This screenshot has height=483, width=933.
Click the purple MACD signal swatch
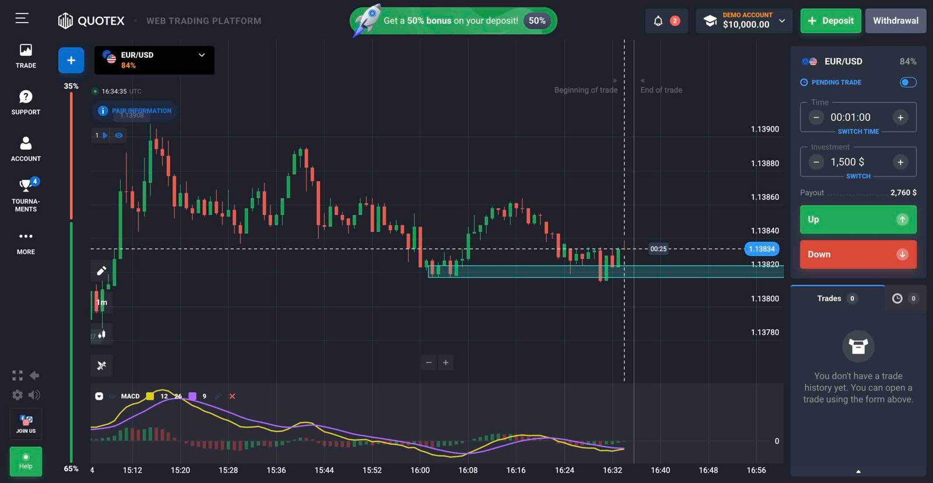pyautogui.click(x=192, y=396)
